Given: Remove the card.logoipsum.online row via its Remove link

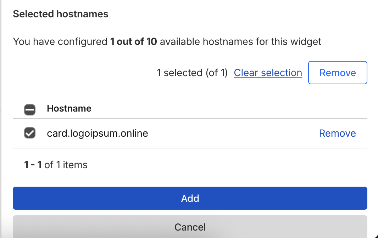Looking at the screenshot, I should click(x=337, y=133).
